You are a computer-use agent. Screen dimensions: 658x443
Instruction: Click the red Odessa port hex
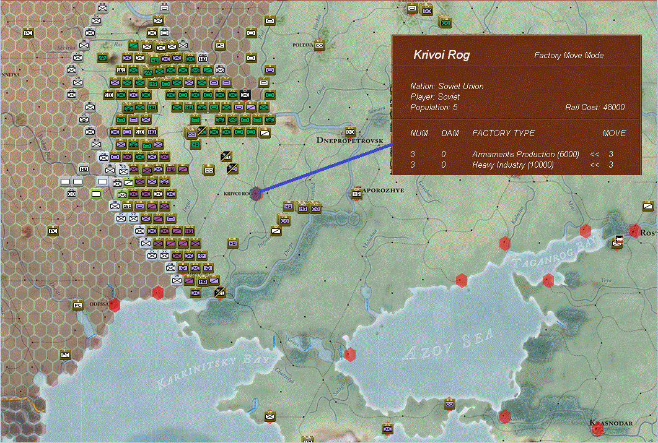(114, 304)
